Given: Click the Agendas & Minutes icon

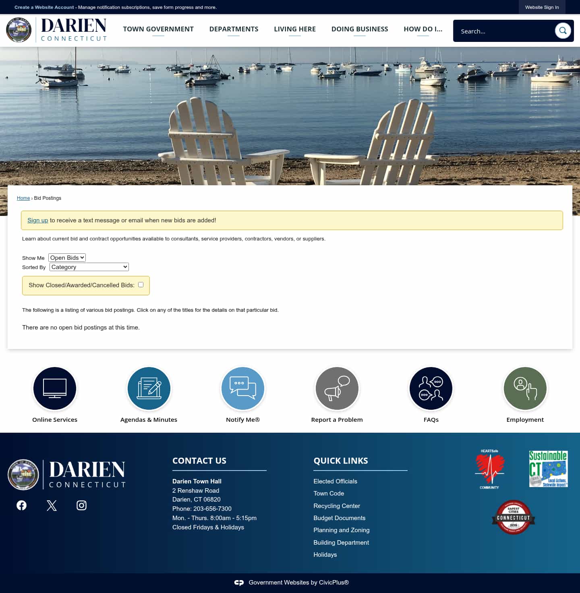Looking at the screenshot, I should pyautogui.click(x=149, y=388).
